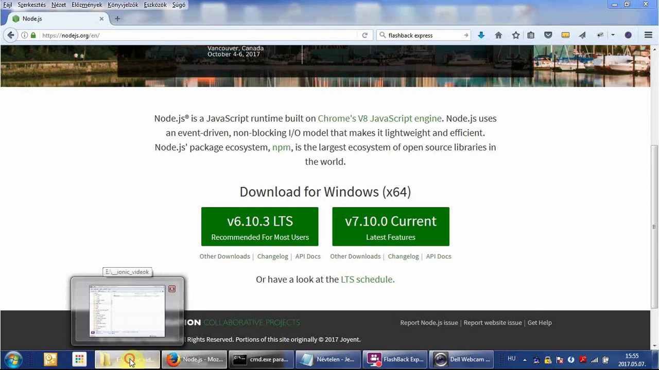Viewport: 659px width, 370px height.
Task: Switch to cmd.exe taskbar window
Action: point(261,359)
